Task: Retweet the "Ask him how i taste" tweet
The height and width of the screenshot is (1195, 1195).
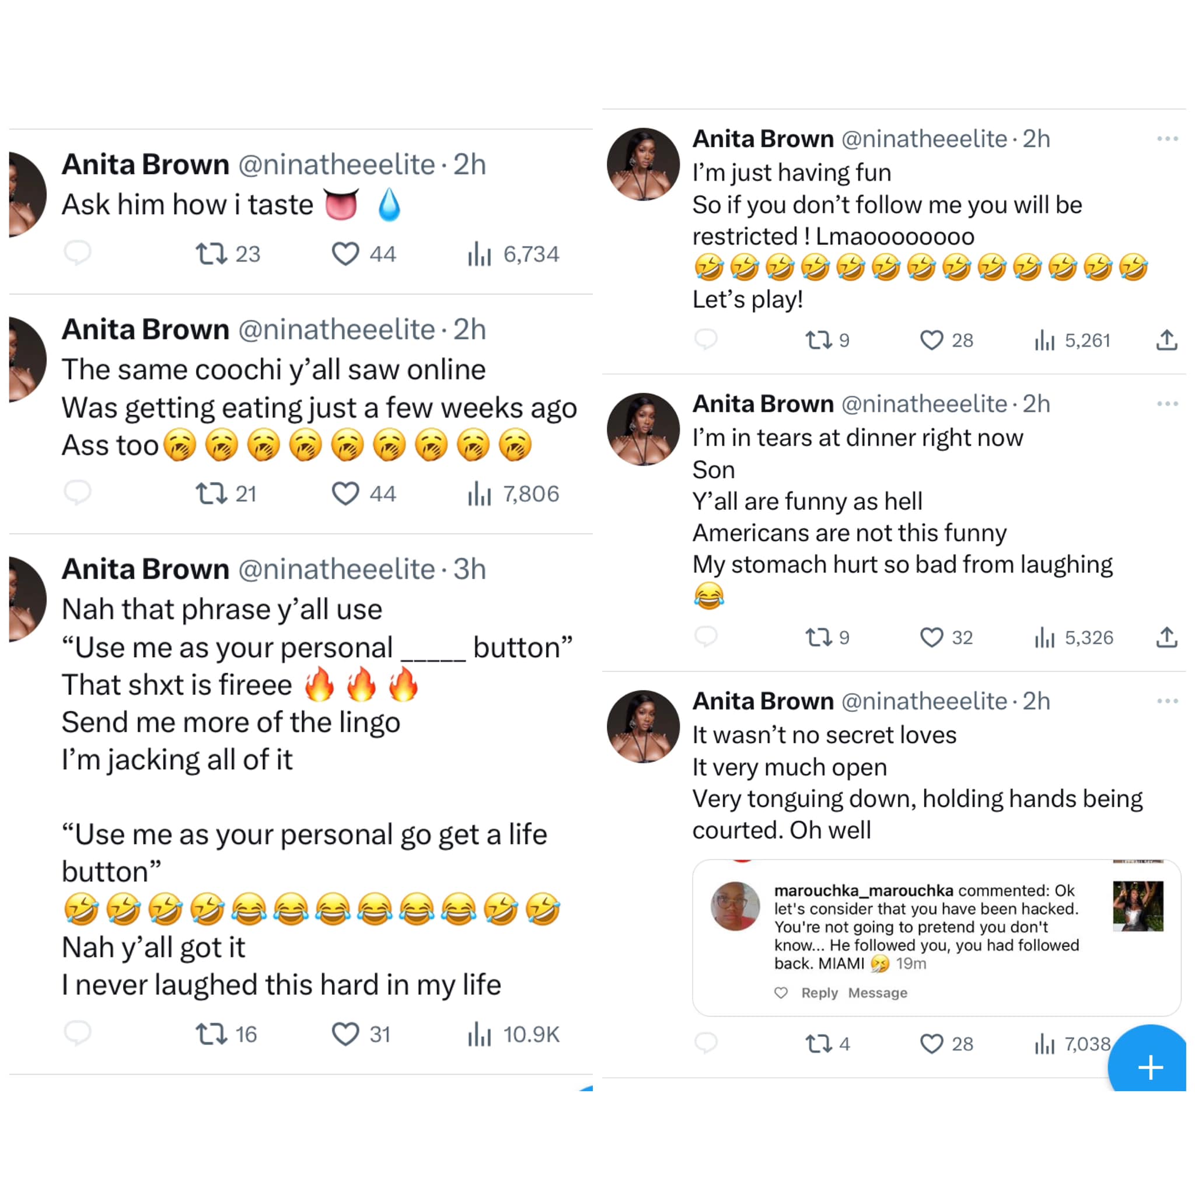Action: (x=212, y=254)
